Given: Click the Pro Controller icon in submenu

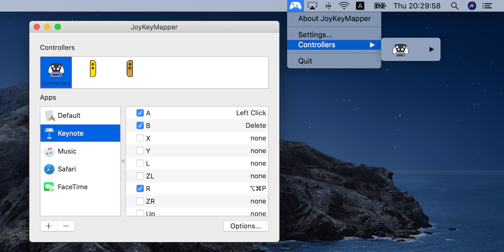Looking at the screenshot, I should coord(400,50).
